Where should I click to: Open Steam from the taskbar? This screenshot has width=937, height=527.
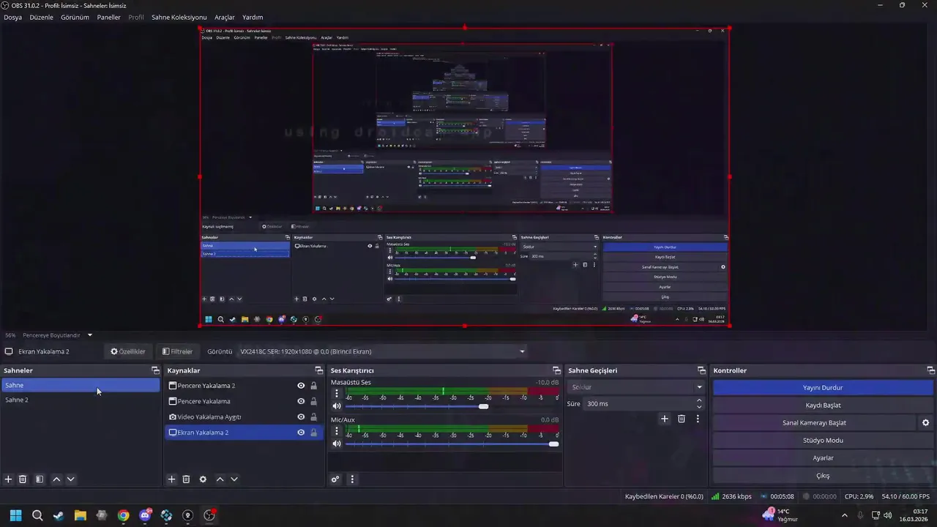[x=59, y=515]
